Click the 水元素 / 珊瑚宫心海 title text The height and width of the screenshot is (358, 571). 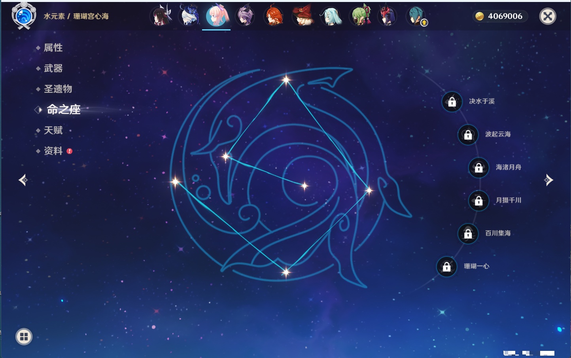coord(76,16)
